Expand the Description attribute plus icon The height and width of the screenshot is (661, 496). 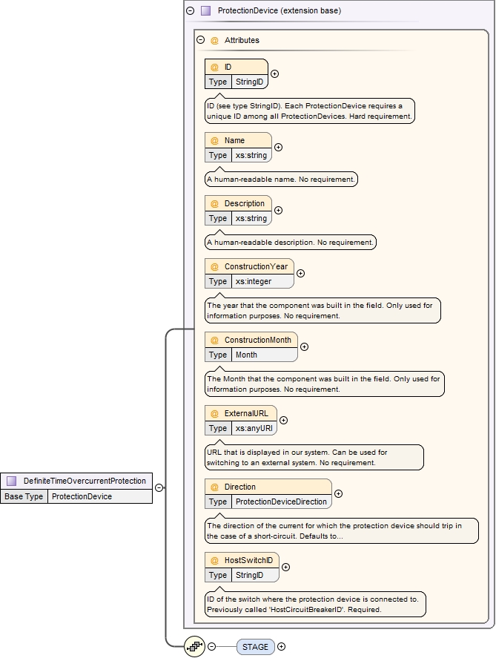click(279, 210)
